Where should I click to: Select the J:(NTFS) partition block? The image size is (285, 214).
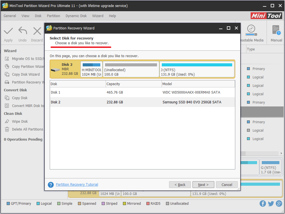point(197,69)
